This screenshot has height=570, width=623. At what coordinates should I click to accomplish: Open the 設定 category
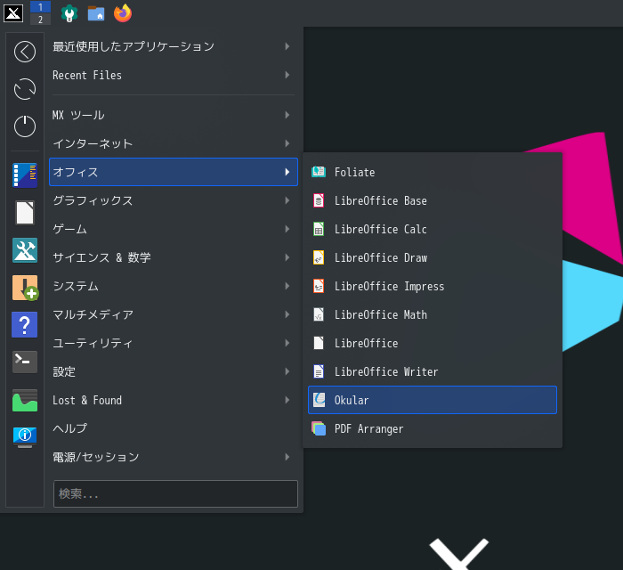[174, 371]
